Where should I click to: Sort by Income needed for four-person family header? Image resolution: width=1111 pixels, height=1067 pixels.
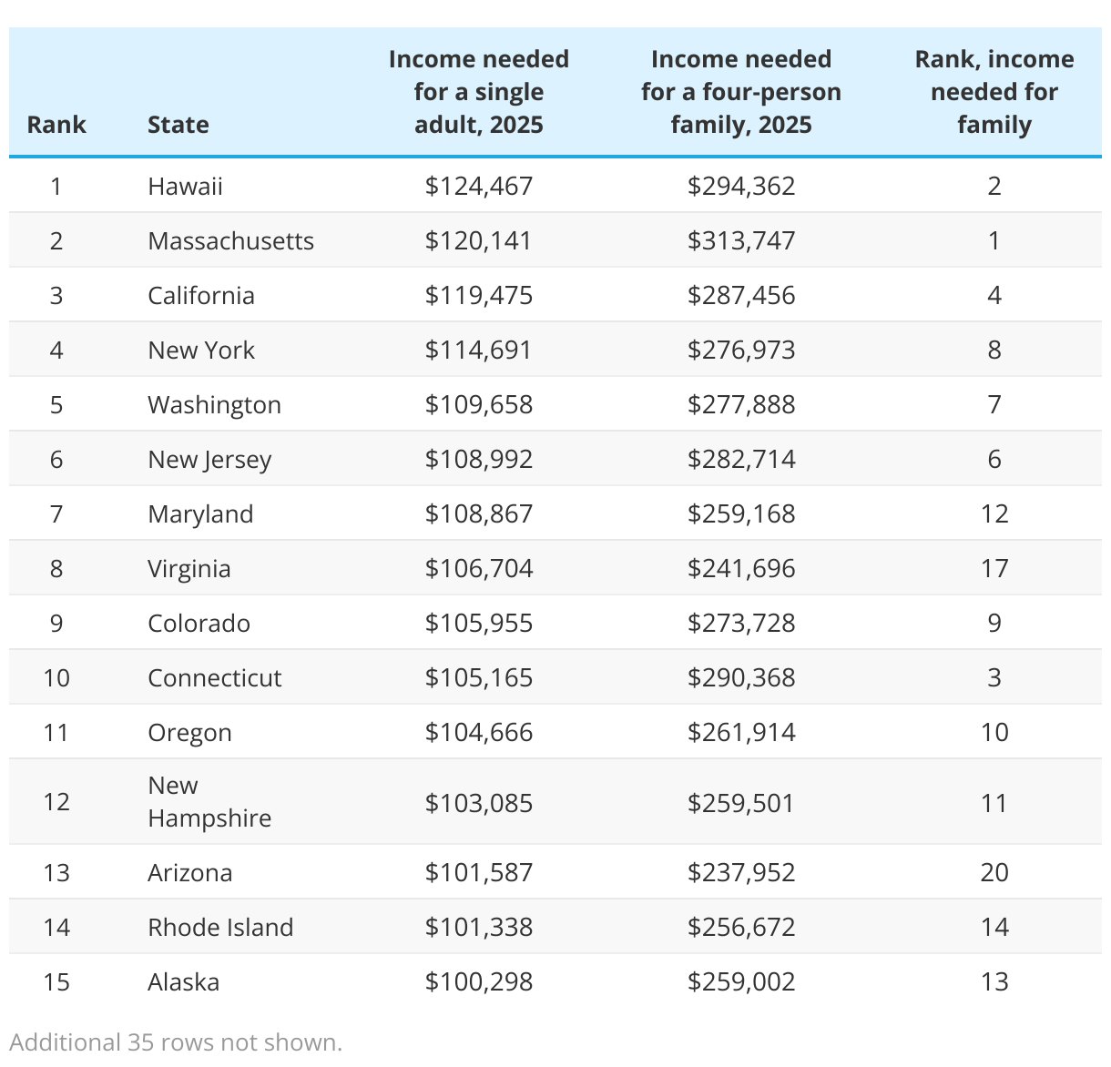741,92
